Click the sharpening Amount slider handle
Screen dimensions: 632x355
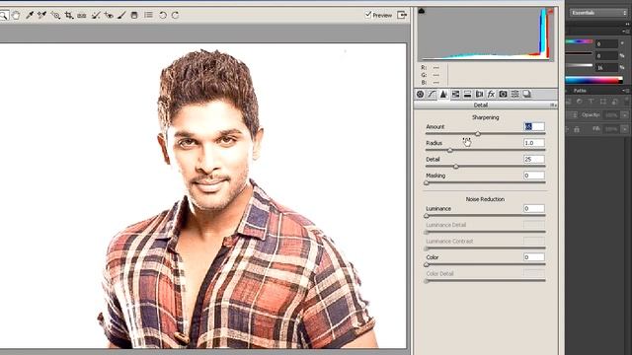[478, 134]
